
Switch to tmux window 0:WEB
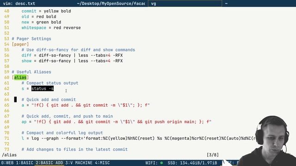(7, 163)
